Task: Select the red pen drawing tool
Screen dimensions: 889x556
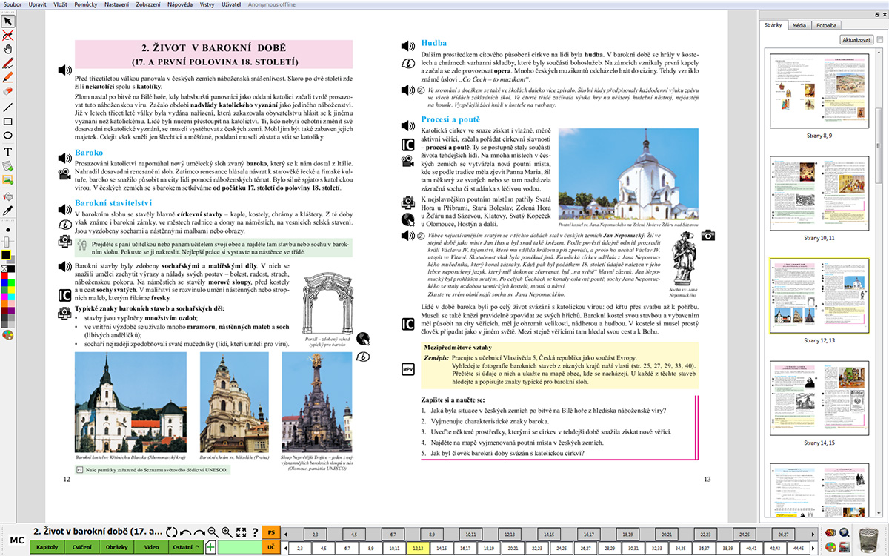Action: [8, 63]
